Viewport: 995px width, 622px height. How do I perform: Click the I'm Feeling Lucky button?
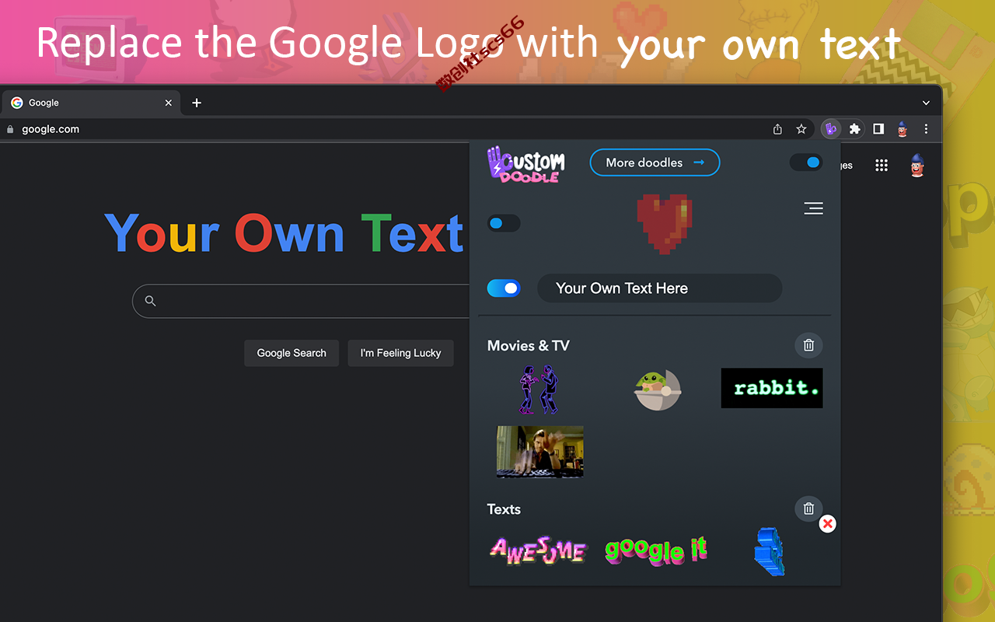coord(400,353)
